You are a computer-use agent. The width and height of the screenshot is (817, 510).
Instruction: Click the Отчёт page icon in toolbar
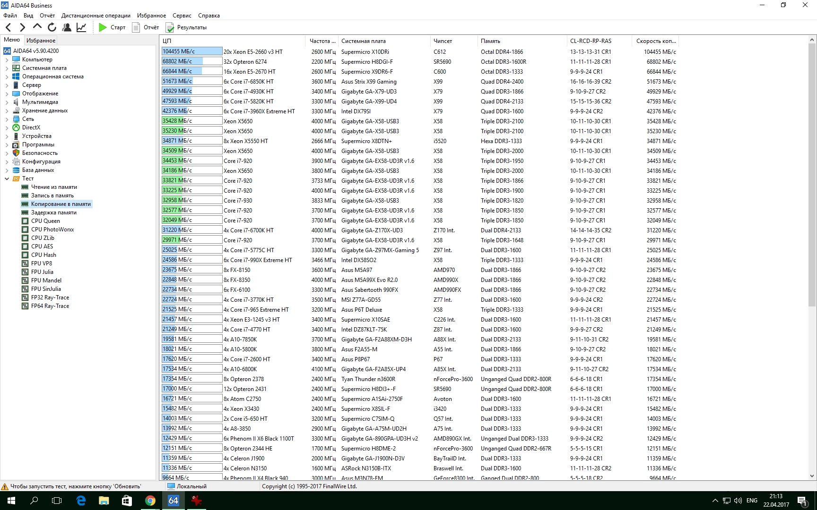(136, 27)
